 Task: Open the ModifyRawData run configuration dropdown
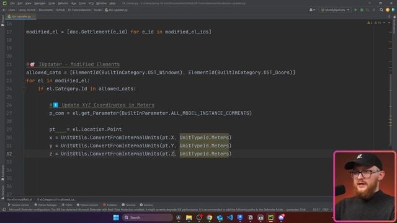(x=335, y=10)
